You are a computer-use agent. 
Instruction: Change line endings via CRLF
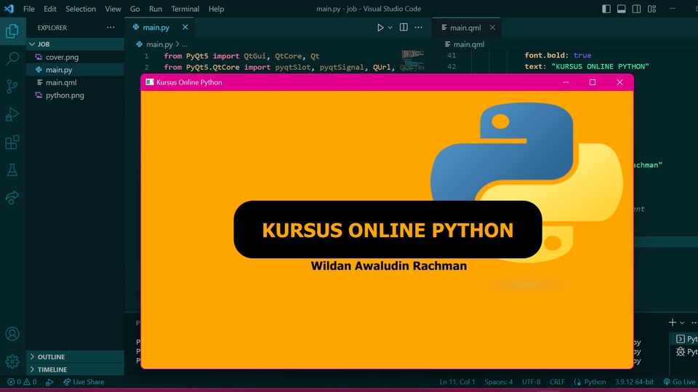[557, 382]
